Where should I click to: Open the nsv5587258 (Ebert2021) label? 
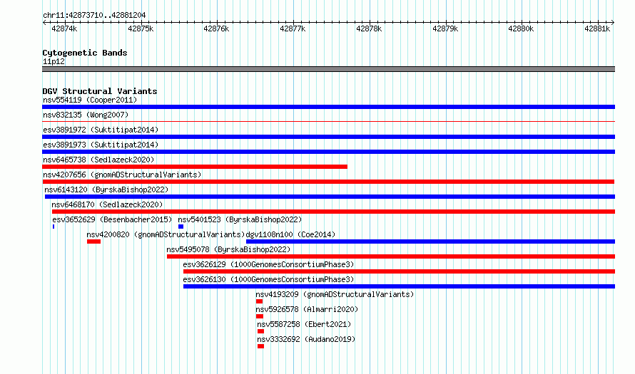[x=304, y=324]
